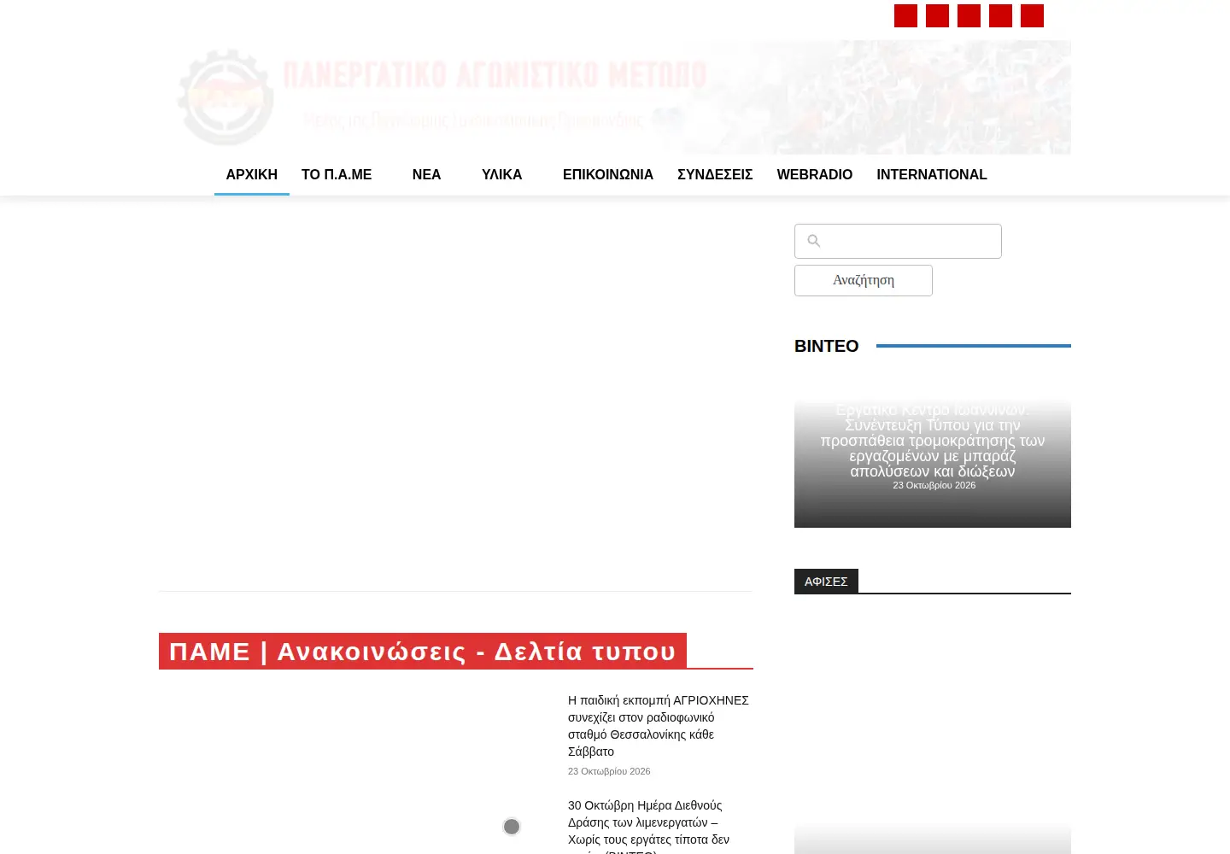Click the video date 23 Οκτωβρίου 2026

934,485
